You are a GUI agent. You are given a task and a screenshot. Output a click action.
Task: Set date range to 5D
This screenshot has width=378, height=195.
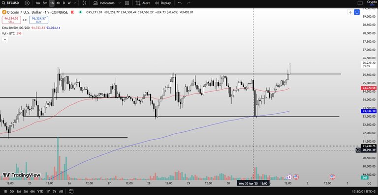point(12,192)
